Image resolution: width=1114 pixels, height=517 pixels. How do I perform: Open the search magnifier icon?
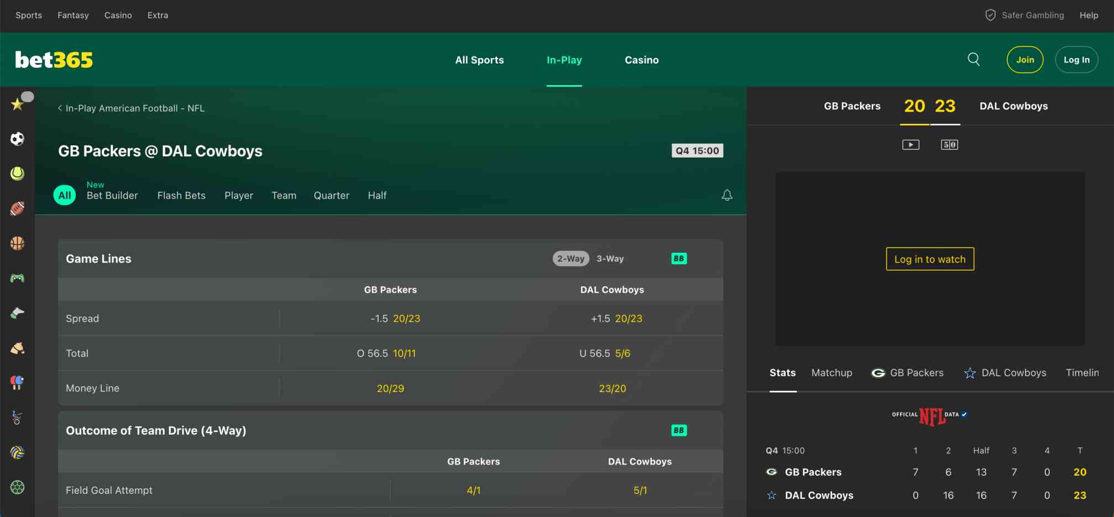pos(974,59)
